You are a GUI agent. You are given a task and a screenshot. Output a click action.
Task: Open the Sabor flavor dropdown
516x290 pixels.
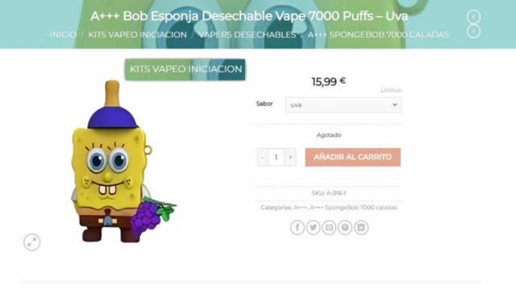pos(343,105)
